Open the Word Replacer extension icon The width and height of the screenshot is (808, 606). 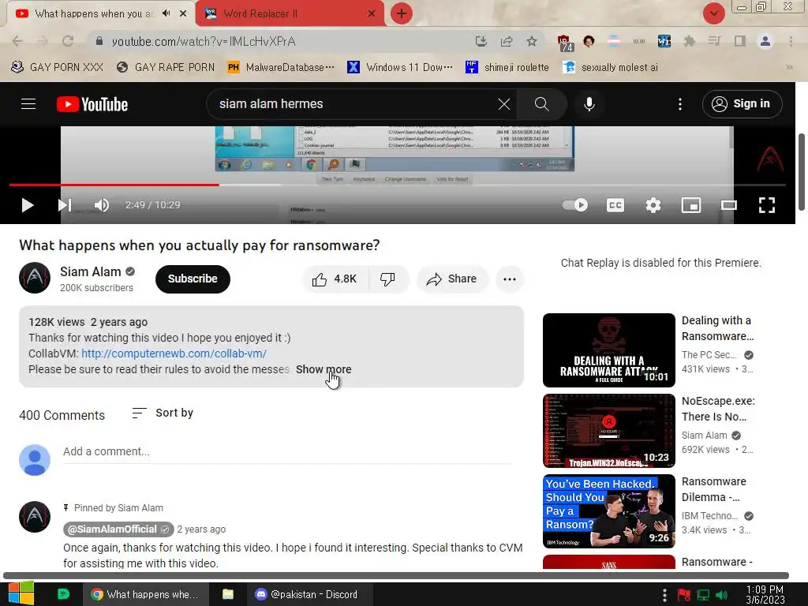tap(664, 41)
